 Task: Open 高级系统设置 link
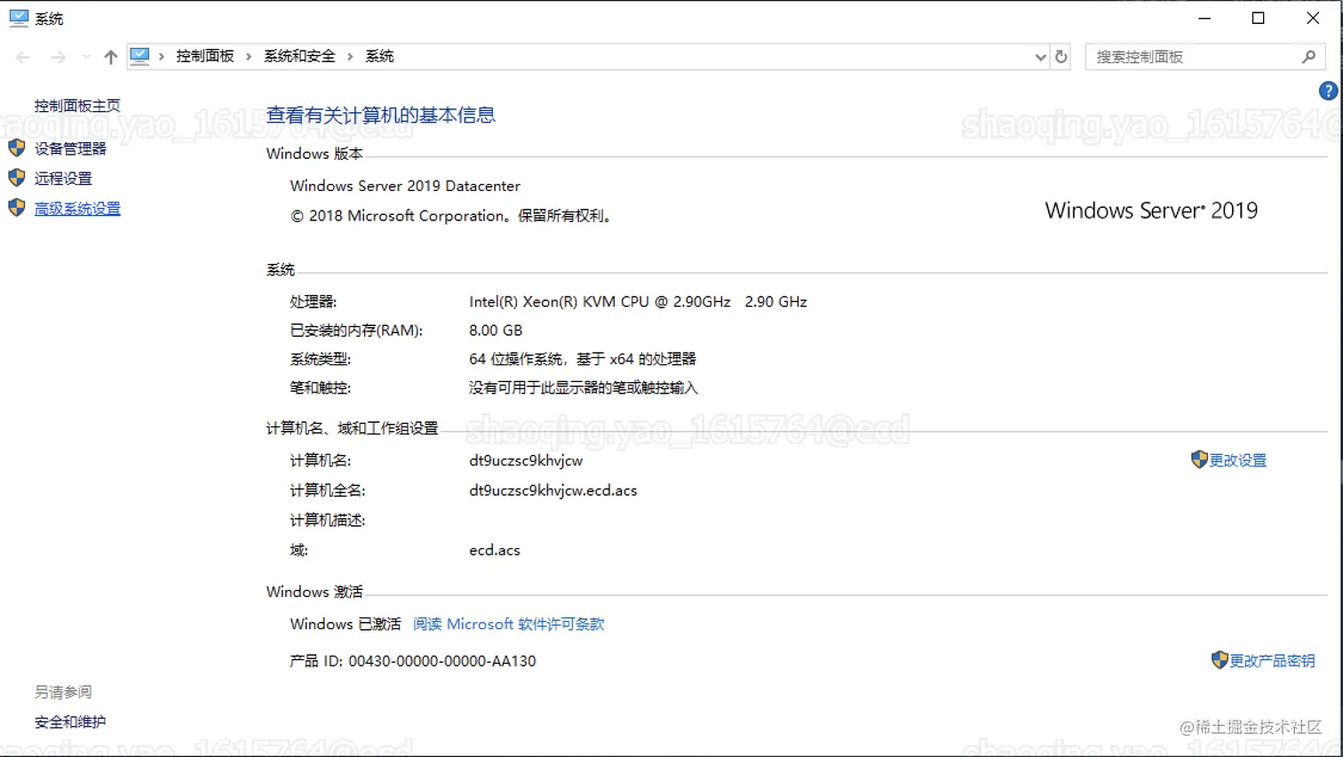pos(77,209)
